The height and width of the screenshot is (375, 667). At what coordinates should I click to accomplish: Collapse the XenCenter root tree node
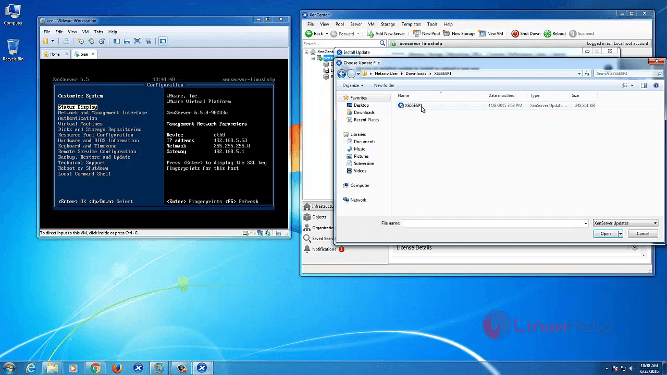click(306, 52)
